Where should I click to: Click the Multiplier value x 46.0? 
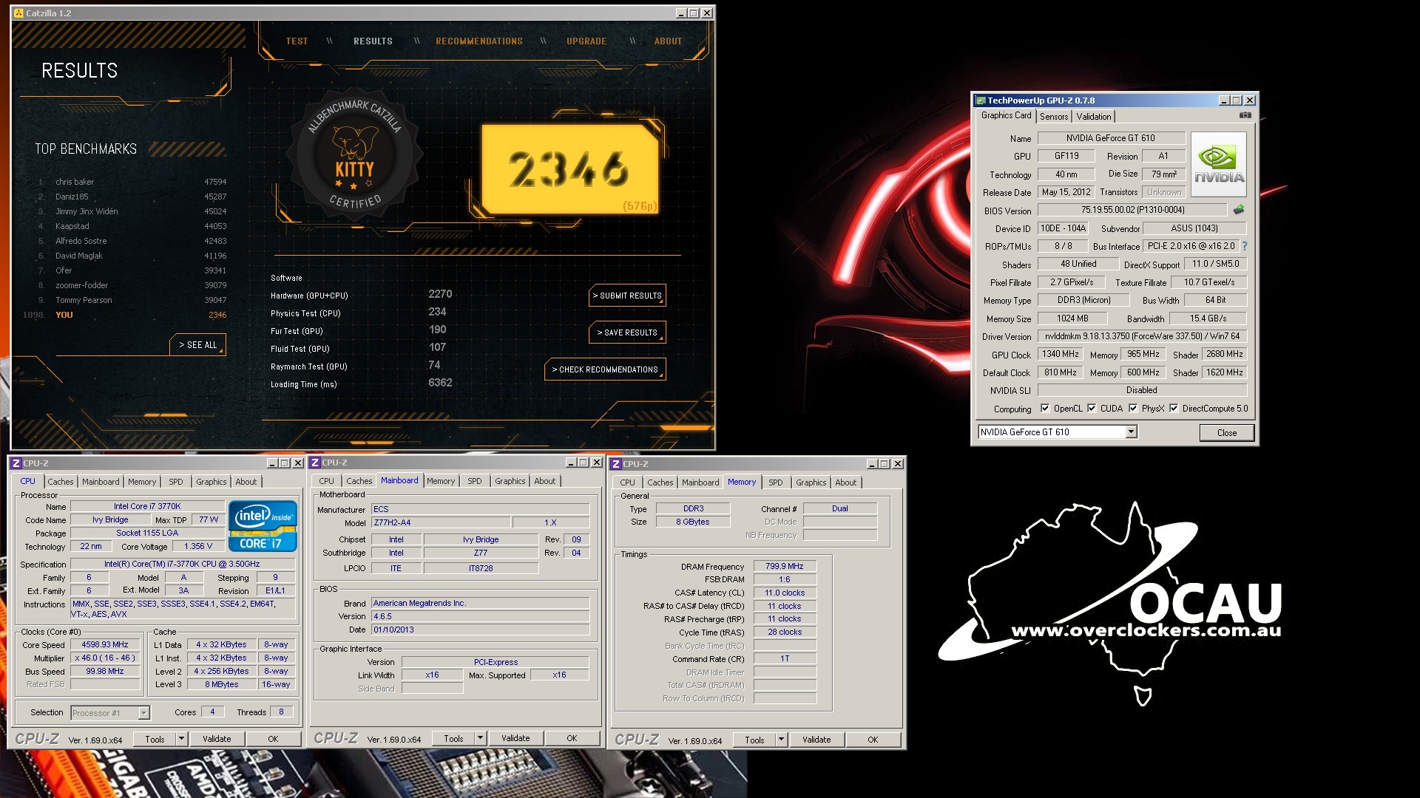[105, 658]
